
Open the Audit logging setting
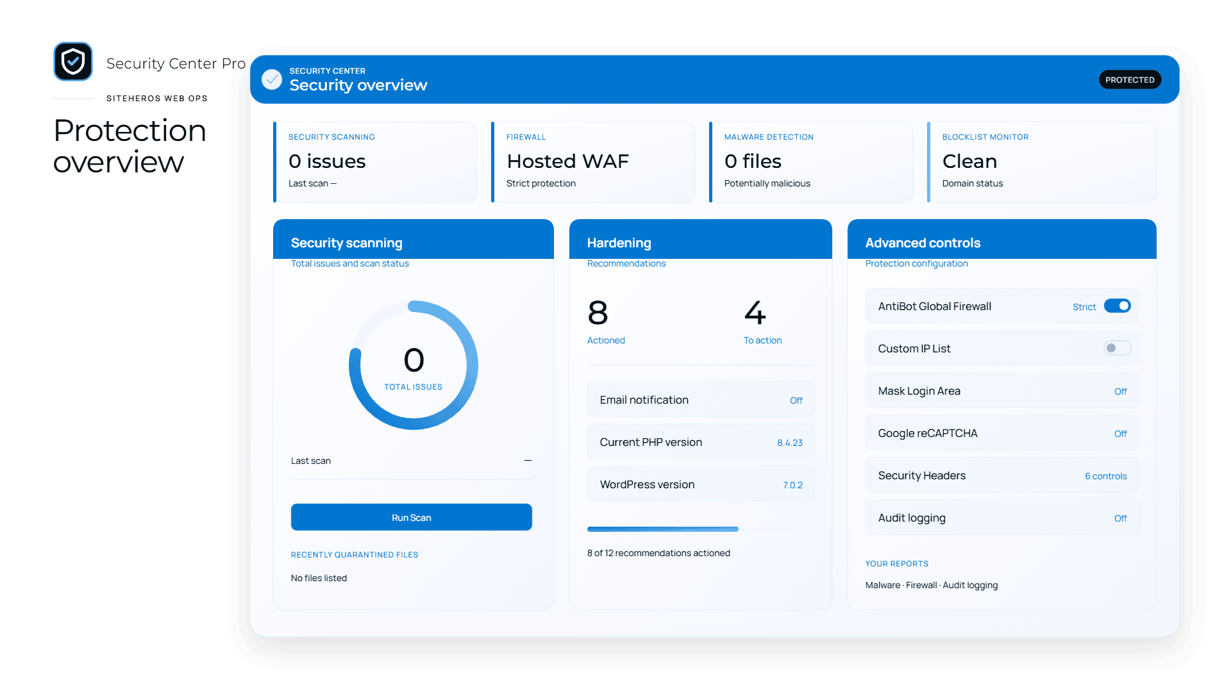(1002, 518)
